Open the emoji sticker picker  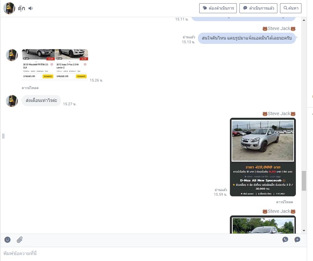click(x=8, y=240)
